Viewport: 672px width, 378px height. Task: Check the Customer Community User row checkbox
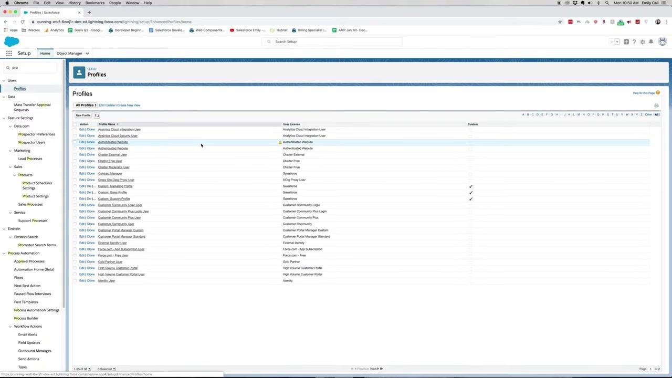click(75, 224)
